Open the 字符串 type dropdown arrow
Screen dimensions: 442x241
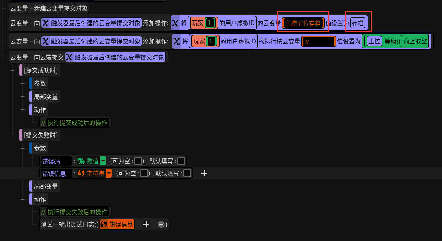click(109, 173)
